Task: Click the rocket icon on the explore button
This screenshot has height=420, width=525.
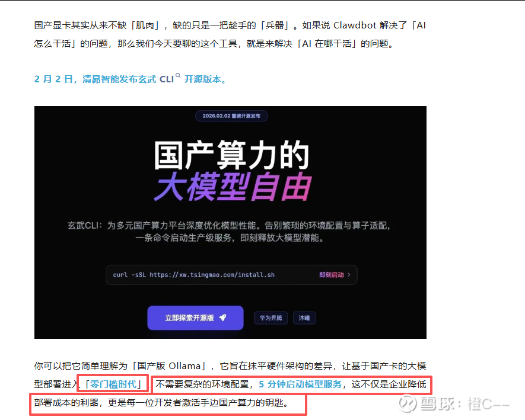Action: pos(222,318)
